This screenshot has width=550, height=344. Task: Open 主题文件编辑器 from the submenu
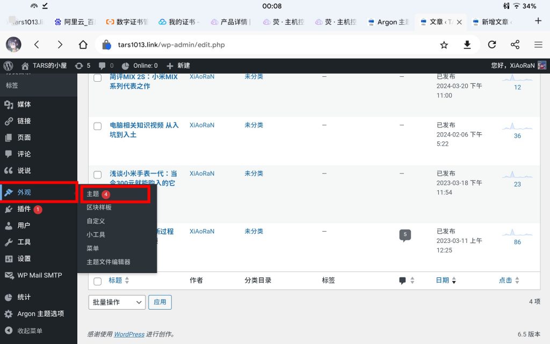pos(108,262)
